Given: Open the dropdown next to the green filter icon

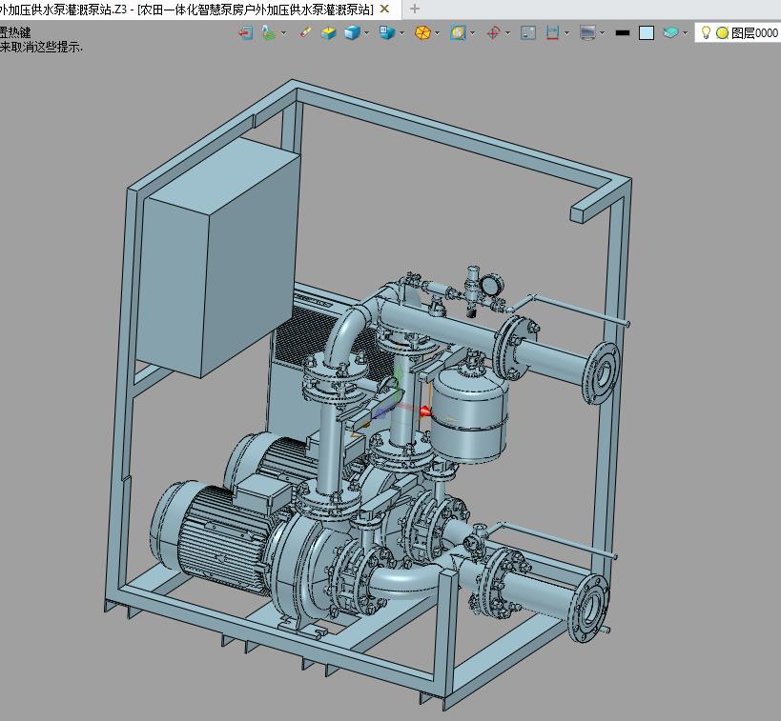Looking at the screenshot, I should (x=284, y=33).
